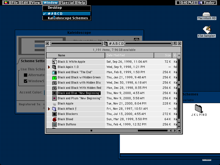This screenshot has width=220, height=165.
Task: Sort list by Size column header
Action: point(163,55)
